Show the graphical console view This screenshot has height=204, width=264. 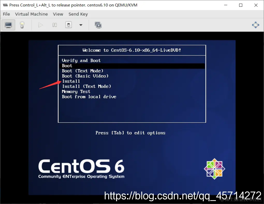pos(8,25)
